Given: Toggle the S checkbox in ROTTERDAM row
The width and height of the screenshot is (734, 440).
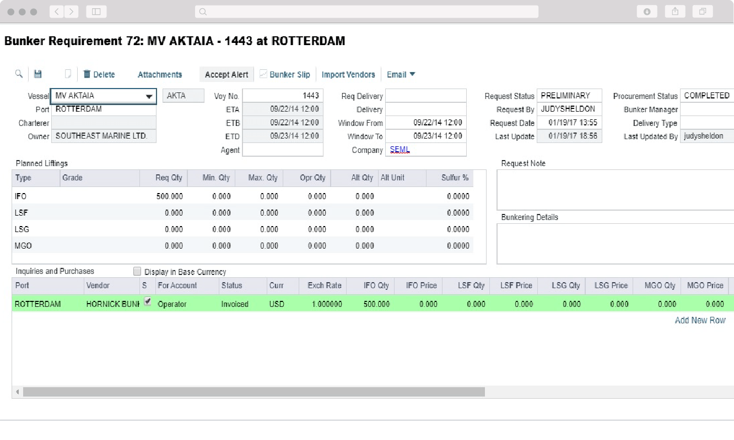Looking at the screenshot, I should tap(147, 301).
